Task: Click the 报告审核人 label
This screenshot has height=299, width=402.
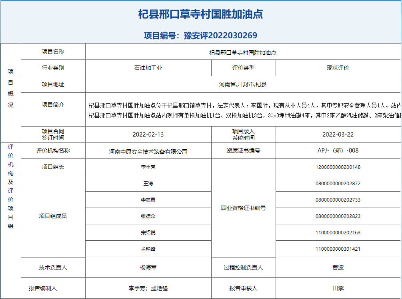Action: click(243, 289)
